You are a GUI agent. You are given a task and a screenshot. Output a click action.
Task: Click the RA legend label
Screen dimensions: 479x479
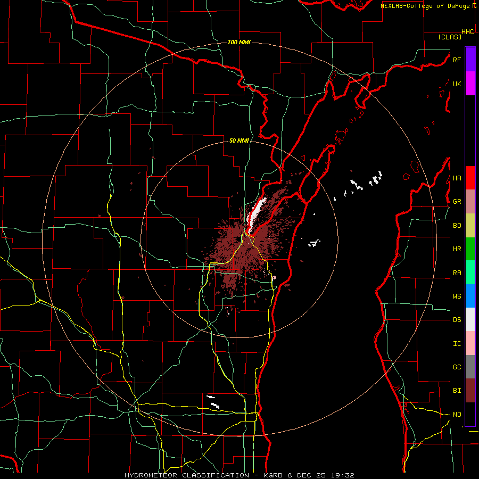(457, 273)
